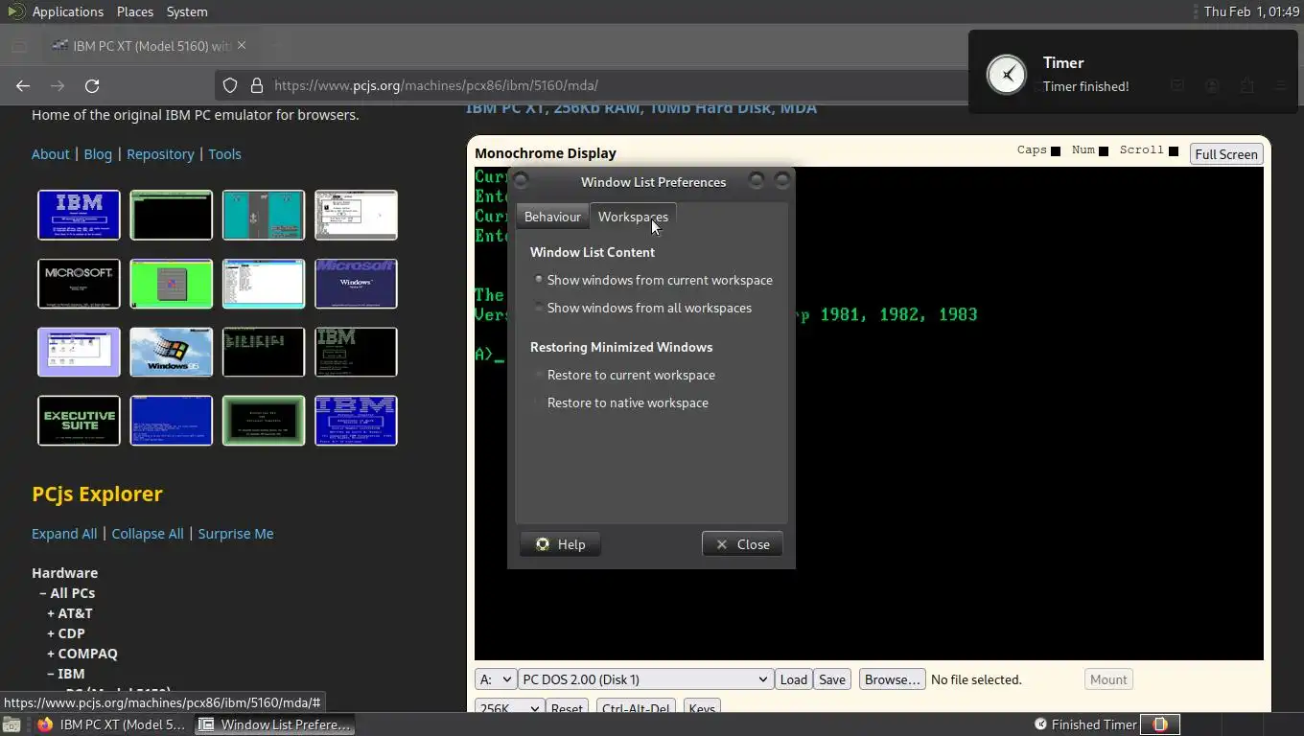This screenshot has width=1304, height=736.
Task: Click the show desktop icon in bottom panel
Action: [x=12, y=724]
